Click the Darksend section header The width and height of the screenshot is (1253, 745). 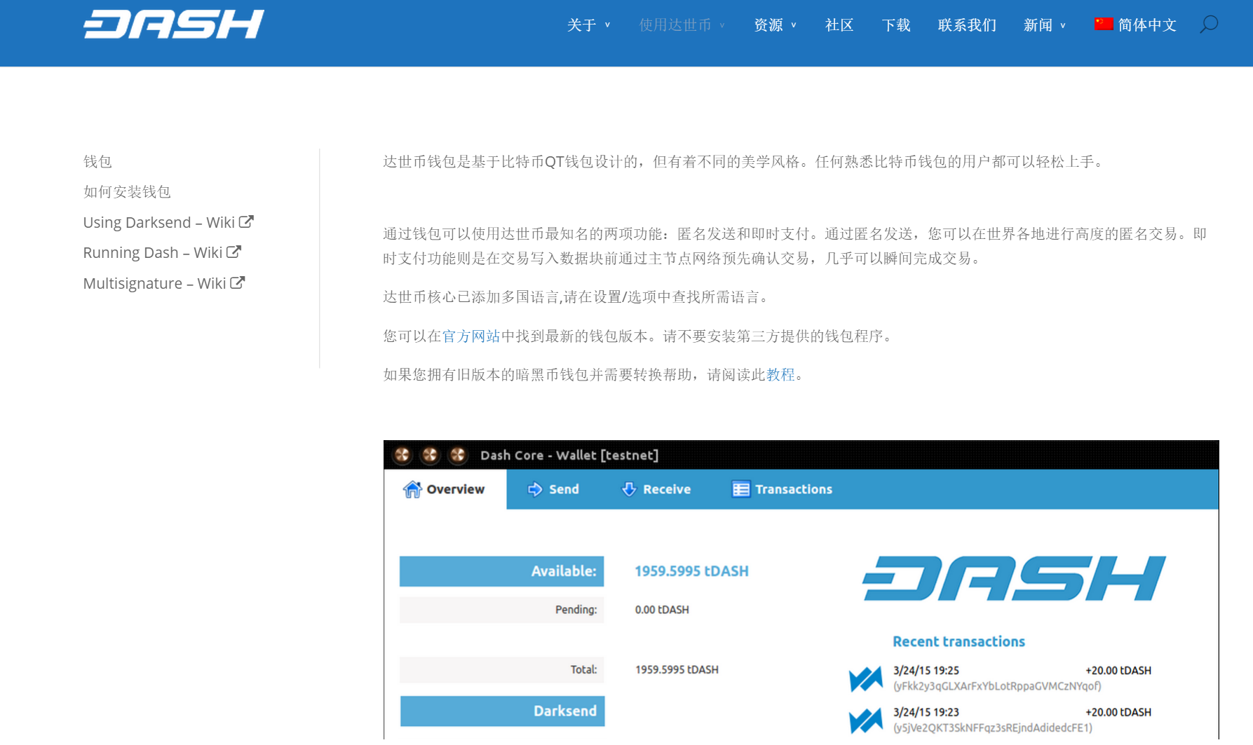[502, 711]
